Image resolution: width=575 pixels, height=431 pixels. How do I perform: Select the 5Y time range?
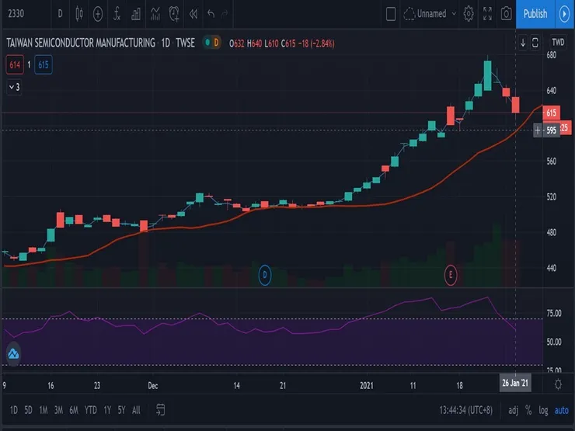(121, 410)
